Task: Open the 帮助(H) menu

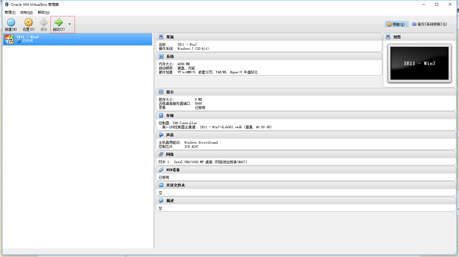Action: click(44, 13)
